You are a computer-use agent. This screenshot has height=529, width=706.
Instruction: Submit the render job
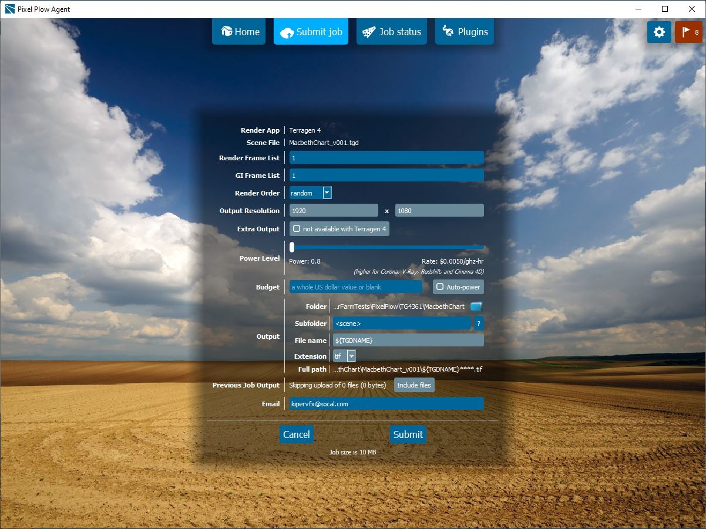click(x=408, y=434)
